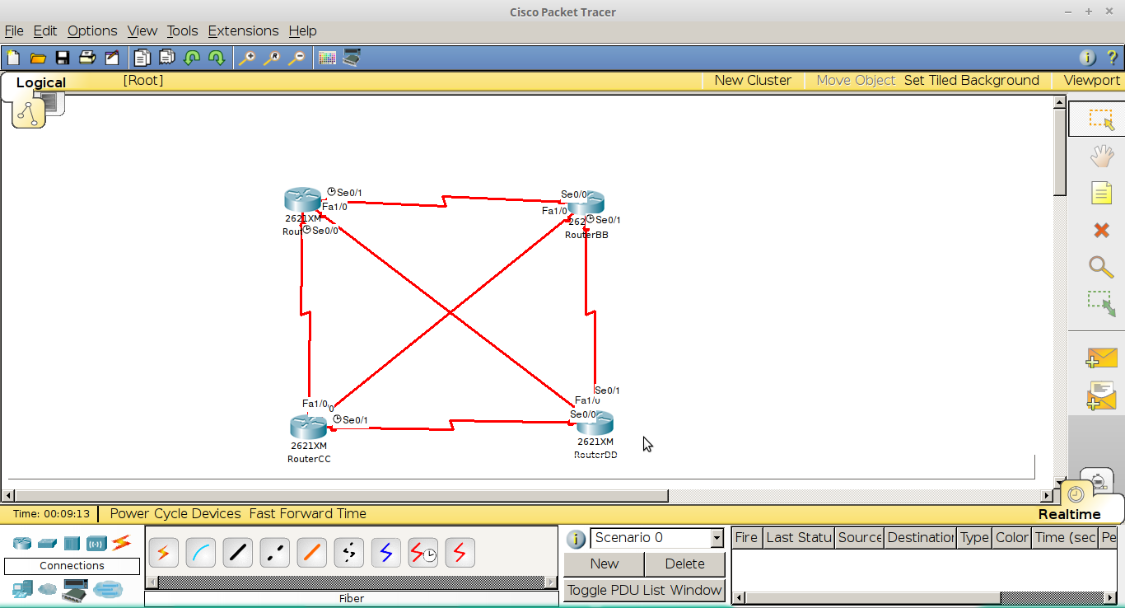
Task: Pick the Copper Cross-Over cable
Action: click(x=274, y=553)
